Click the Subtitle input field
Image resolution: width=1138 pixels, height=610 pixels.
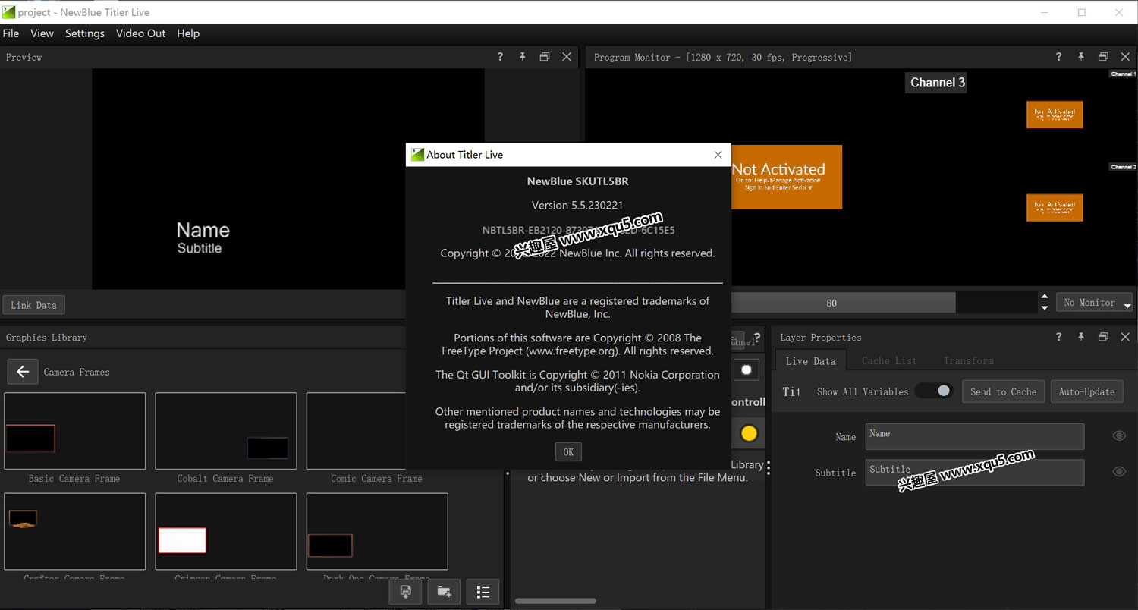click(x=974, y=472)
